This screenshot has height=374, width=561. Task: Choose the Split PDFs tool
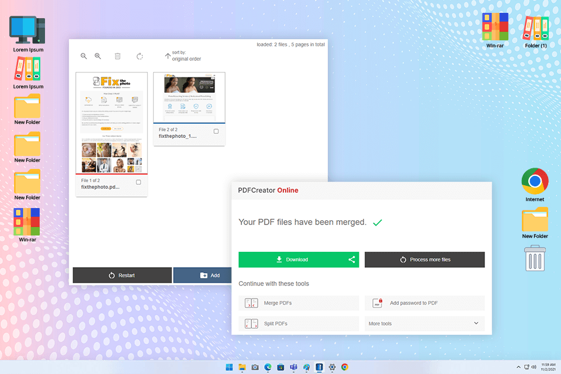click(299, 324)
